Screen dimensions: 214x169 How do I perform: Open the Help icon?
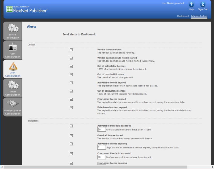tap(191, 5)
